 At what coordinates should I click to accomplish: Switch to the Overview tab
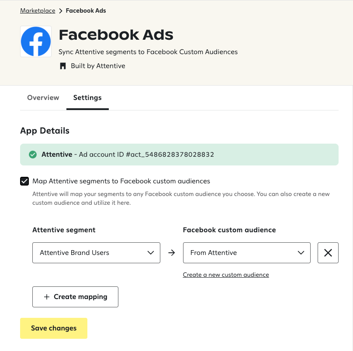click(43, 98)
